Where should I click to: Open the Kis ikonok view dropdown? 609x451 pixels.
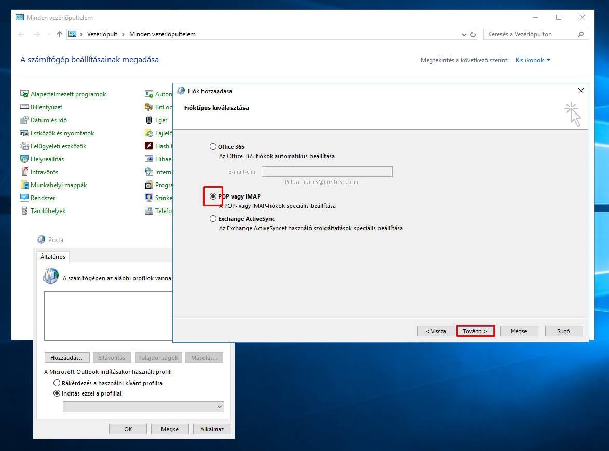pyautogui.click(x=533, y=60)
